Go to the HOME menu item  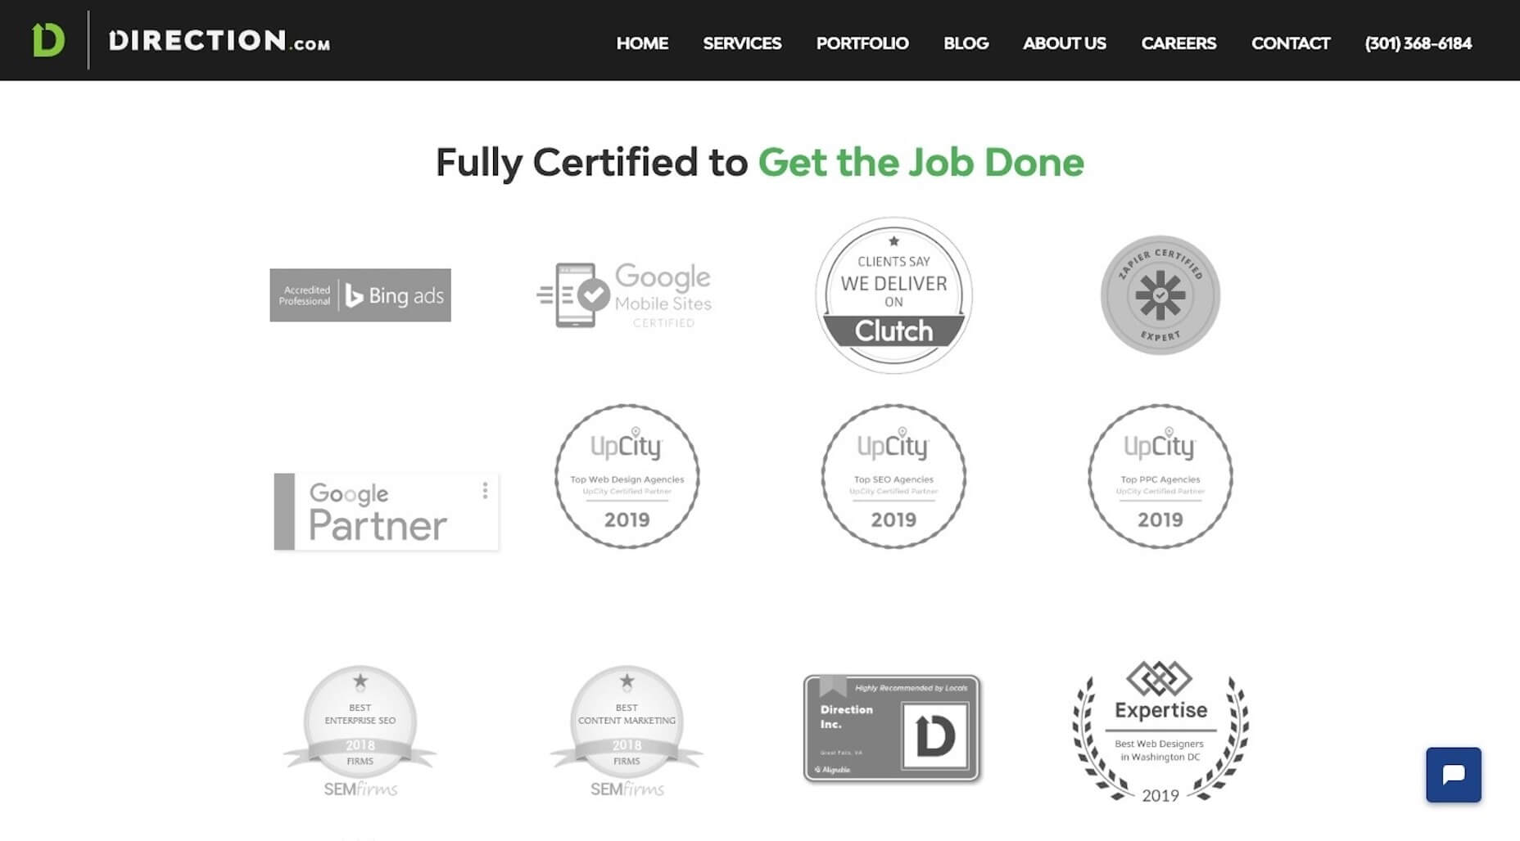pos(642,43)
